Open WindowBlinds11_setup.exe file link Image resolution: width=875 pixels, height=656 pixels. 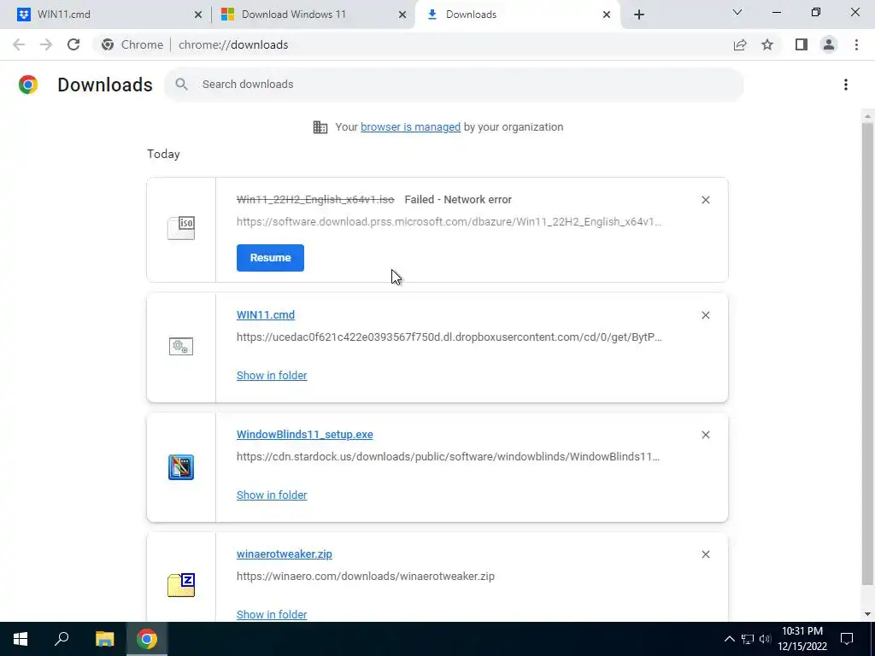click(x=305, y=435)
